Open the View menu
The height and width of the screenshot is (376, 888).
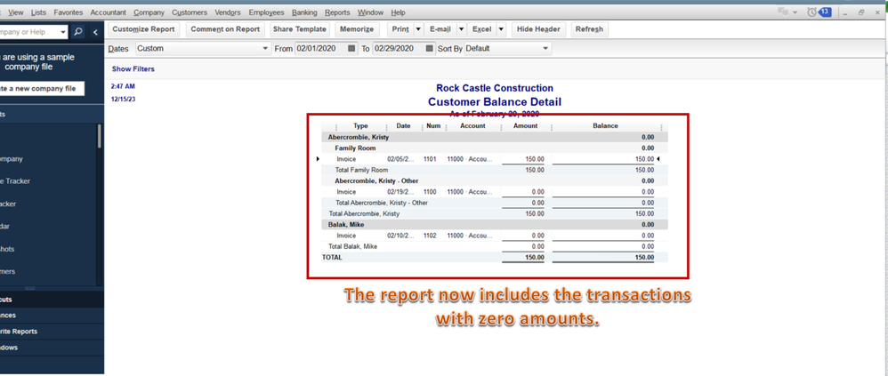pos(16,12)
